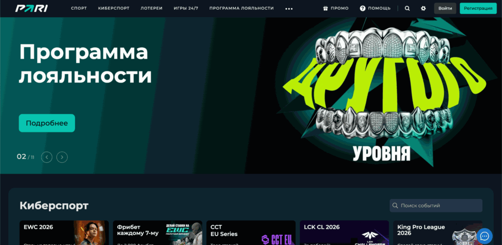Click the Киберспорт section heading
Image resolution: width=502 pixels, height=245 pixels.
click(54, 206)
